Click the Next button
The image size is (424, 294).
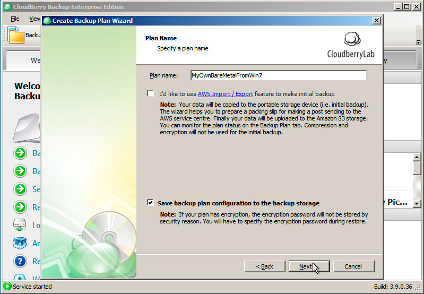click(309, 266)
